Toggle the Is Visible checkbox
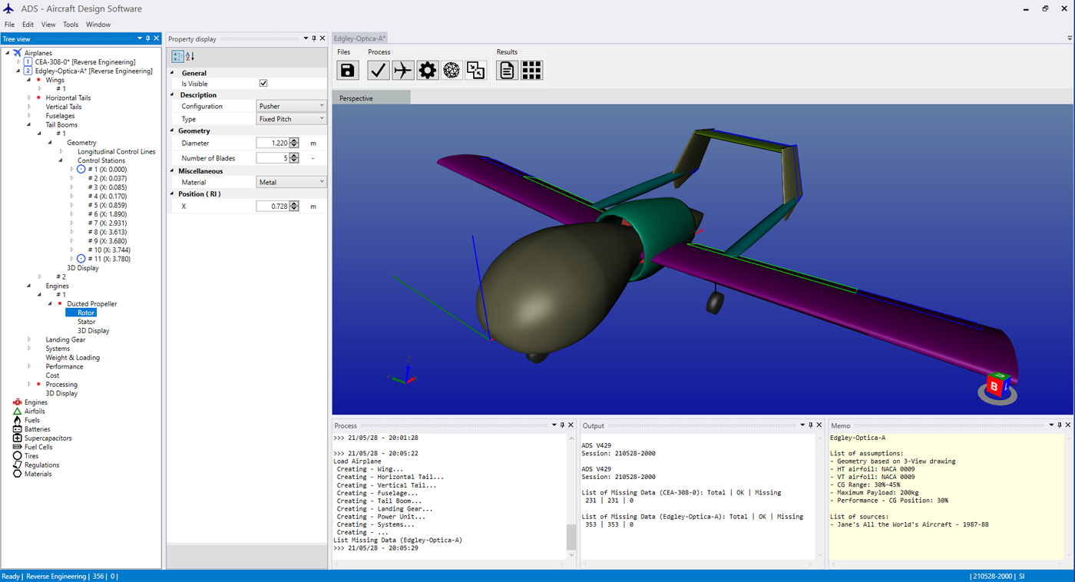 pos(263,84)
